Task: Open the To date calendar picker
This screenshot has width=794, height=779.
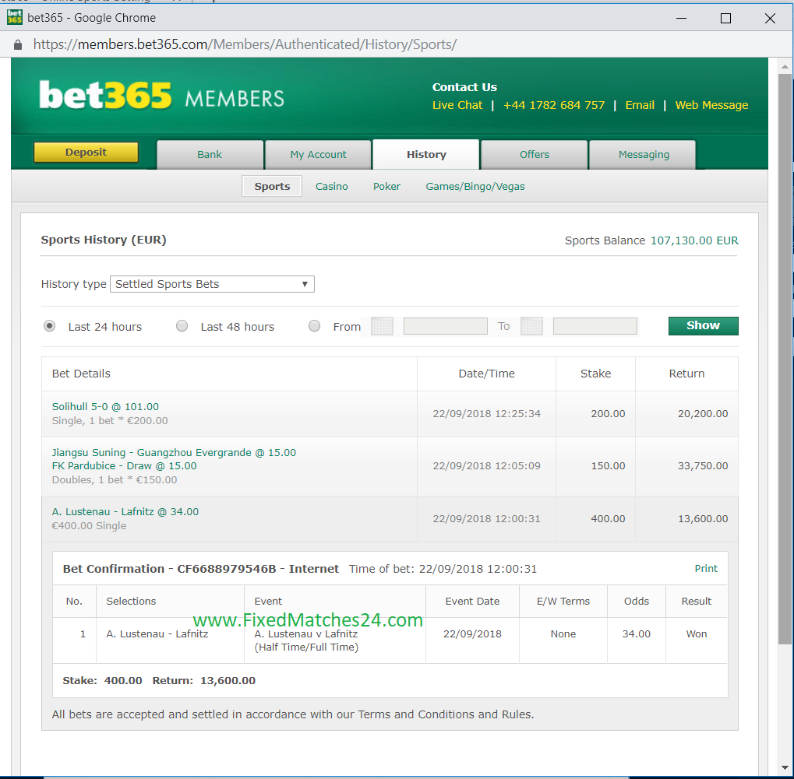Action: click(531, 326)
